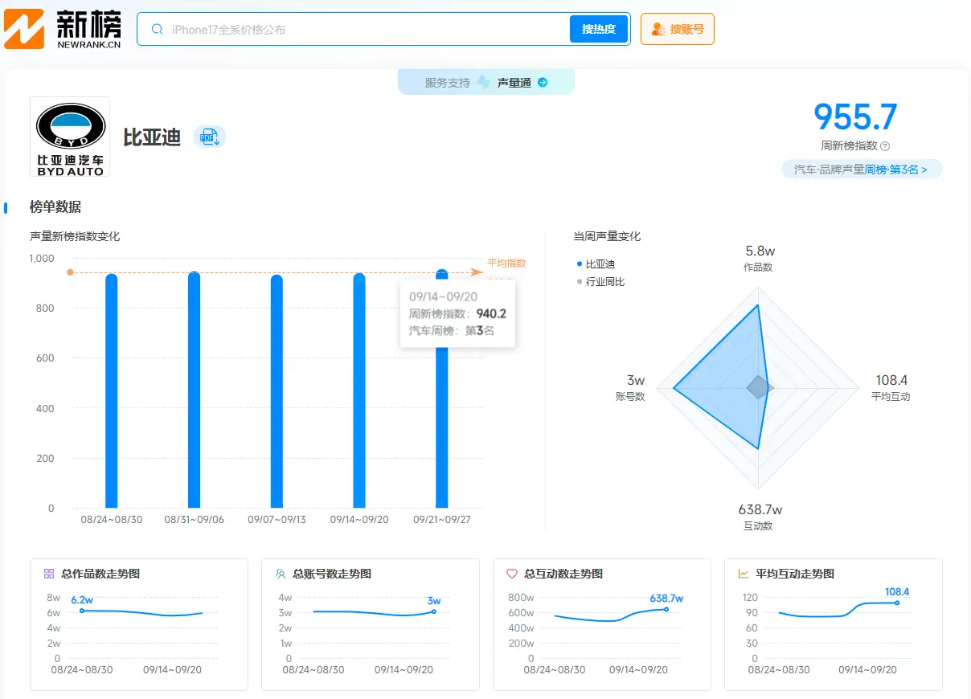The image size is (971, 699).
Task: Click the 搜热度 search button
Action: point(599,29)
